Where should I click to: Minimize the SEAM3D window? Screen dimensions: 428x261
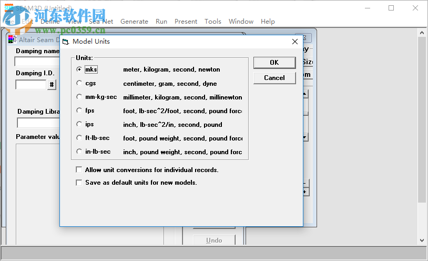tap(368, 8)
